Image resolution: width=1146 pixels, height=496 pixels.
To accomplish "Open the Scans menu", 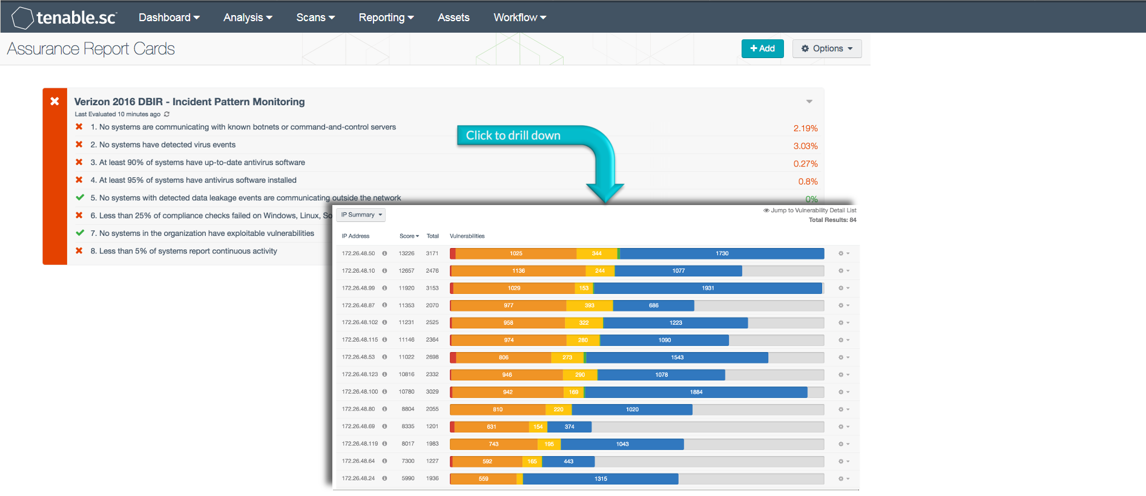I will tap(315, 18).
